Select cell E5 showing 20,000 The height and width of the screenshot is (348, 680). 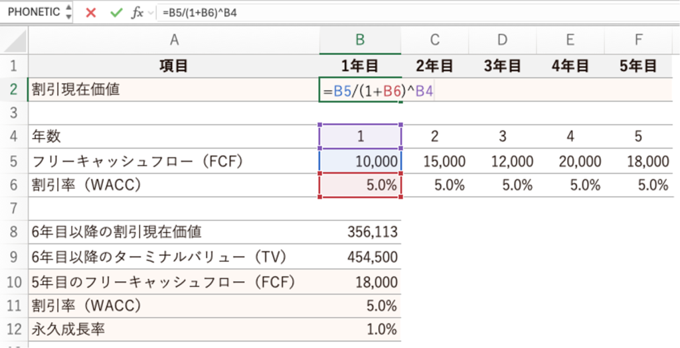click(570, 161)
